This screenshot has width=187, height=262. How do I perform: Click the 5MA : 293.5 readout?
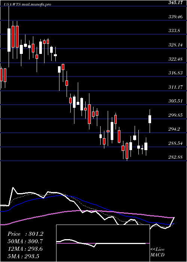click(x=23, y=256)
